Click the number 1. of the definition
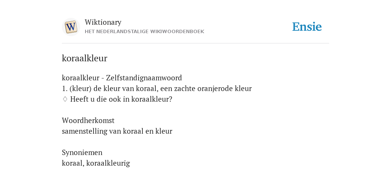 coord(65,88)
